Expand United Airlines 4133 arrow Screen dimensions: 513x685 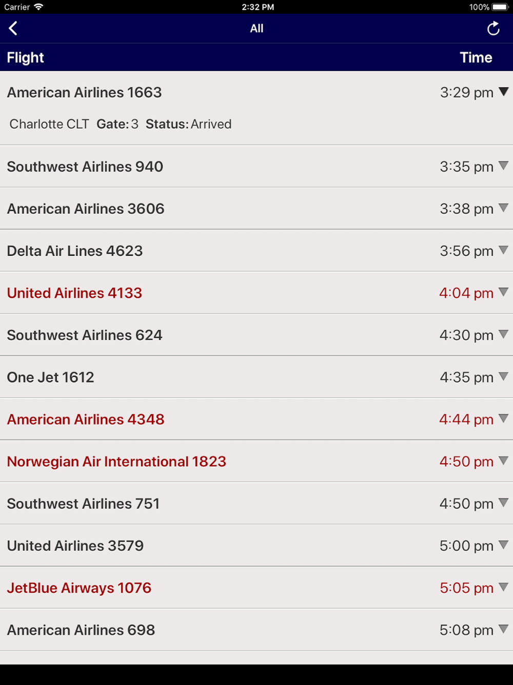[x=503, y=292]
